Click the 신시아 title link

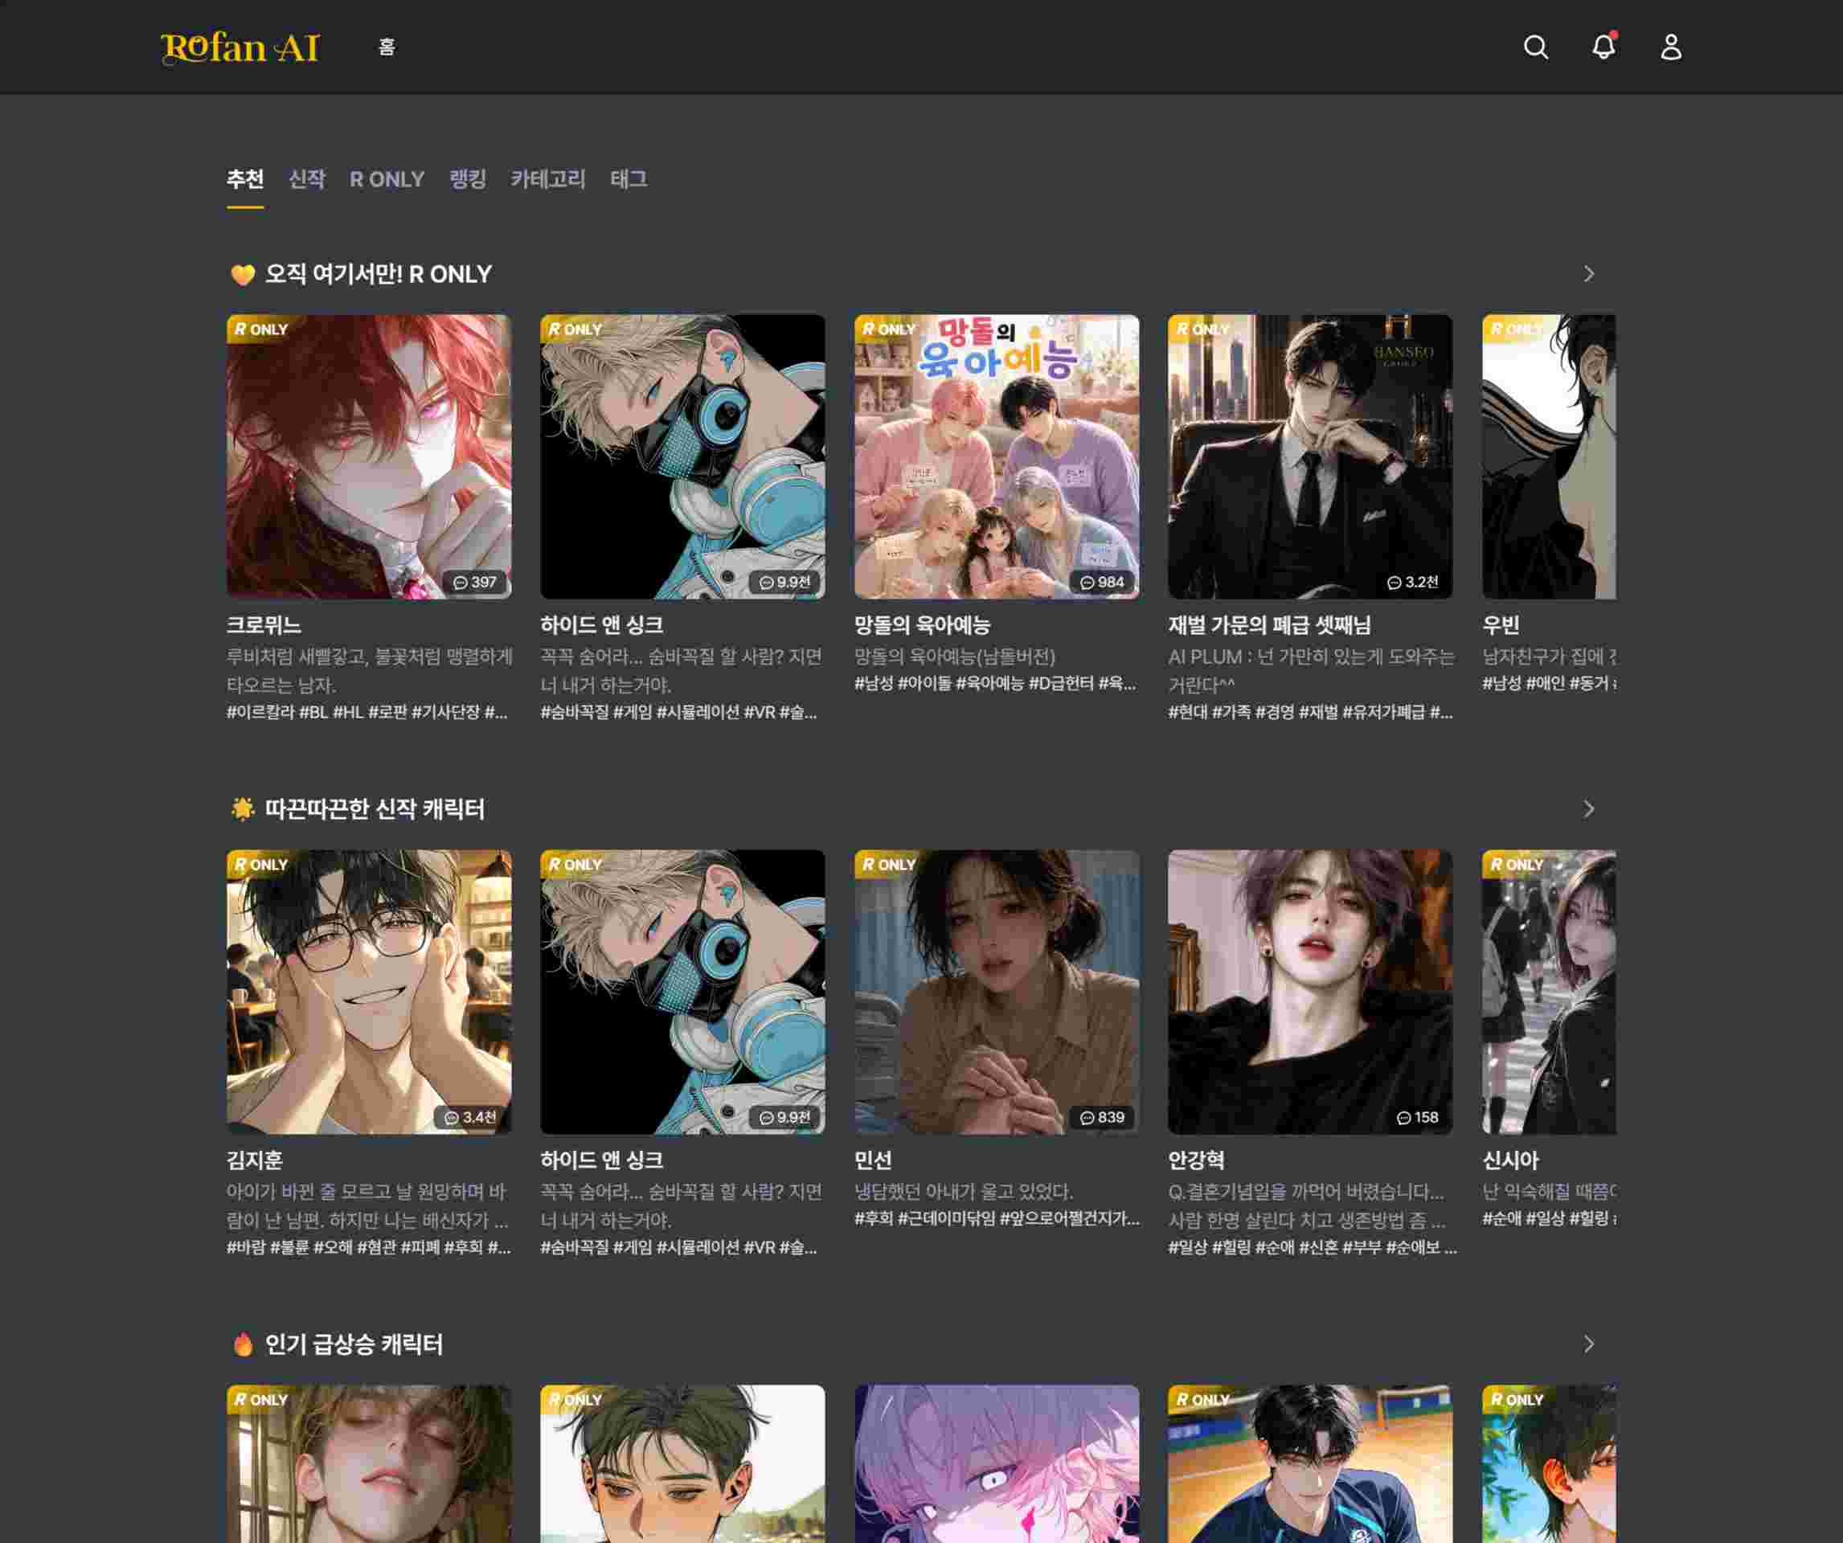pos(1510,1160)
